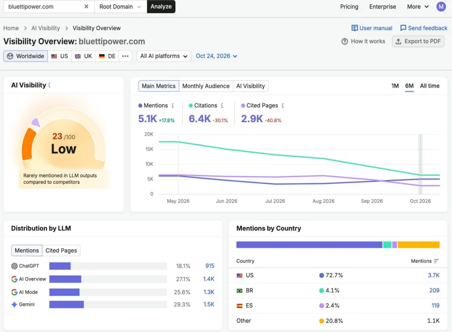452x332 pixels.
Task: Select the Worldwide region filter
Action: click(x=26, y=56)
